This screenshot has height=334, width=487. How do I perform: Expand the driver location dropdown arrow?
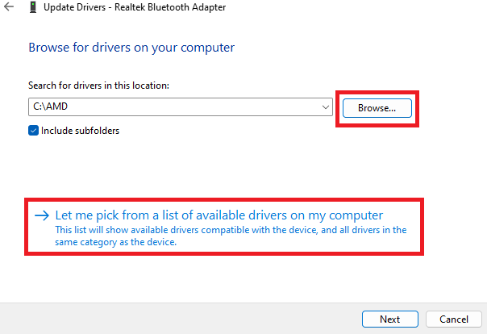(325, 107)
